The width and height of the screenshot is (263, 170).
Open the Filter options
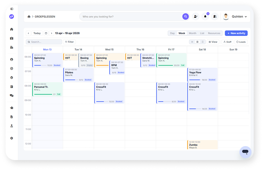tap(69, 42)
